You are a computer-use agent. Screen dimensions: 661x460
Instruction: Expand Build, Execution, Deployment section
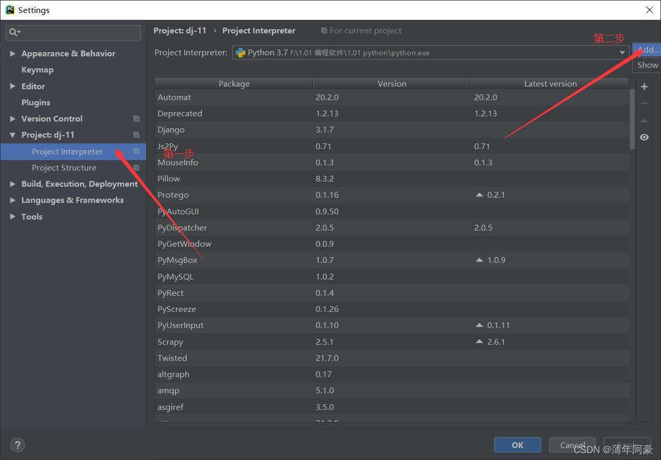pyautogui.click(x=13, y=184)
